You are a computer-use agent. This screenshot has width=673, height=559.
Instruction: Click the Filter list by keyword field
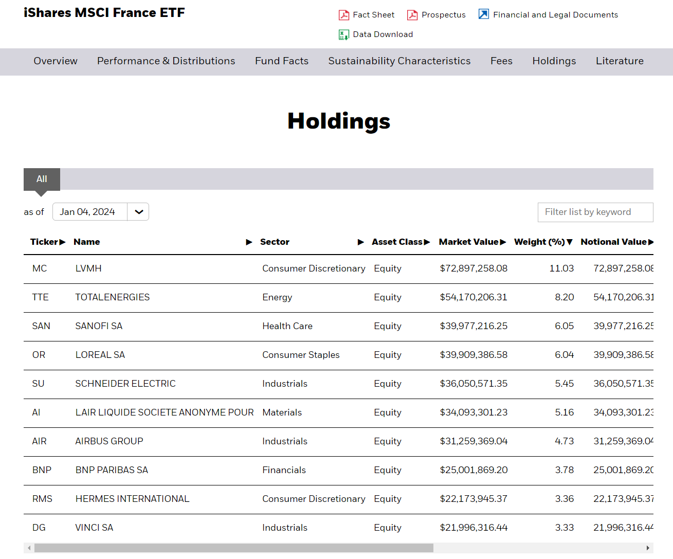595,212
